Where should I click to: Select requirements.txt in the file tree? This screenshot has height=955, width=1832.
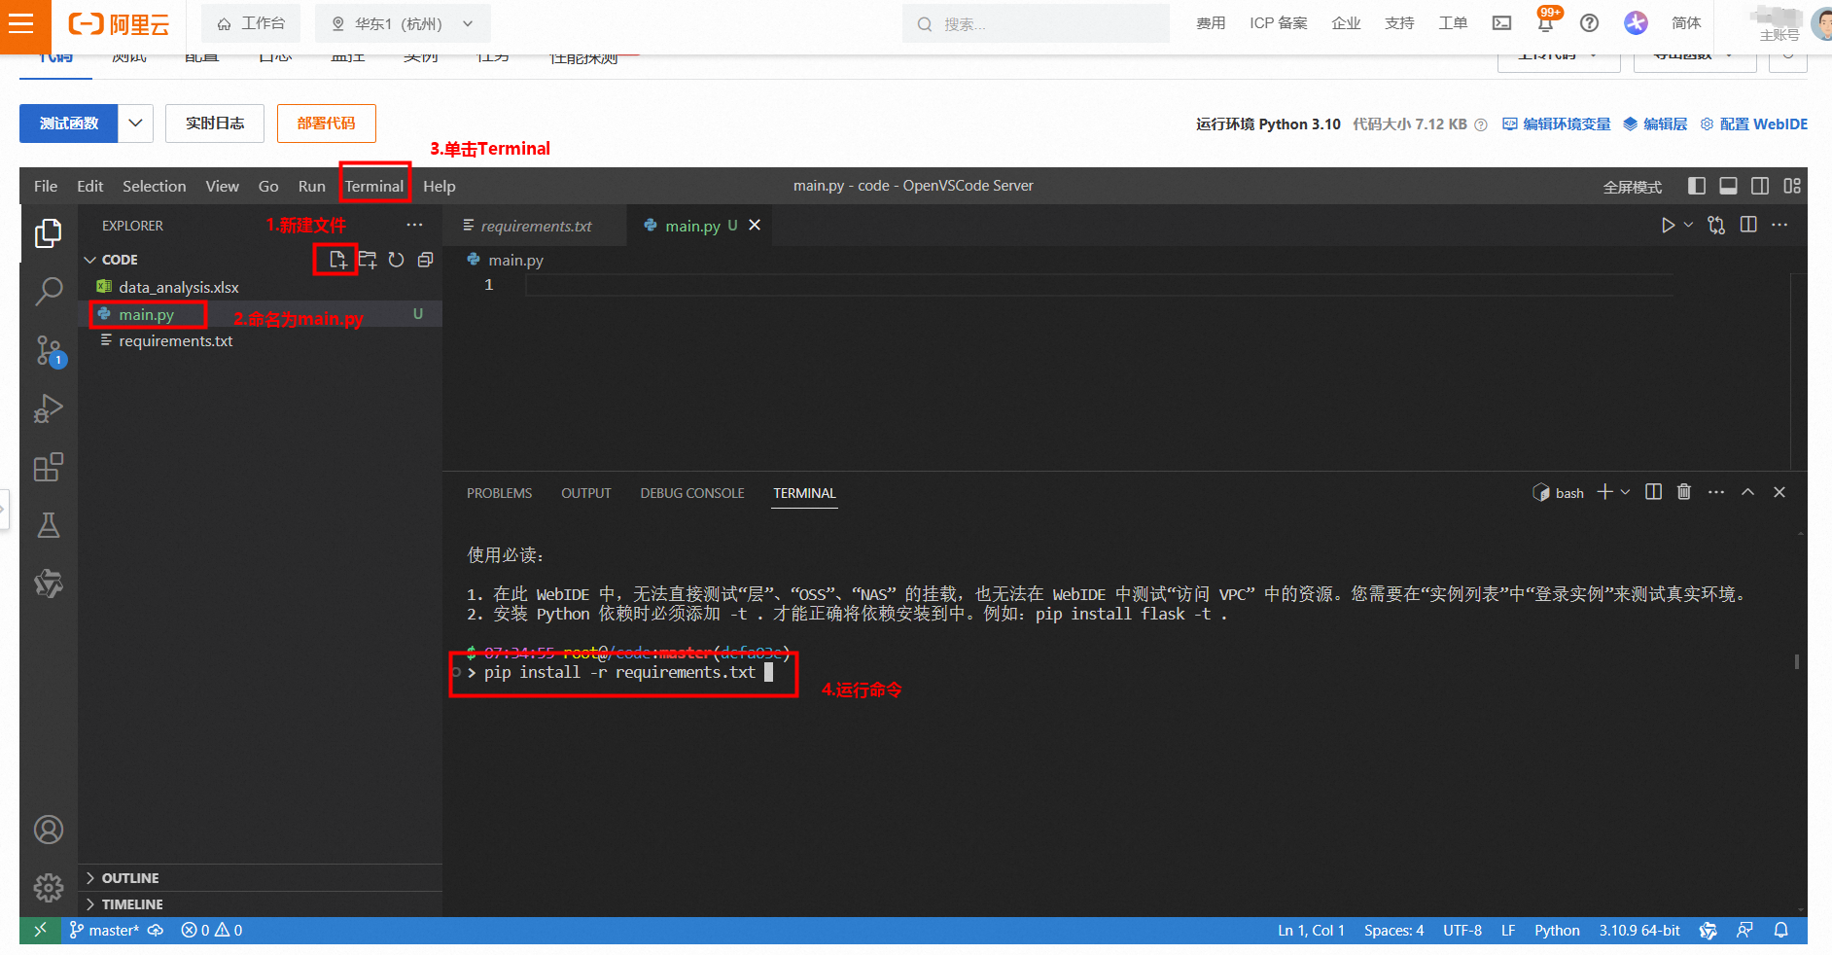(175, 341)
